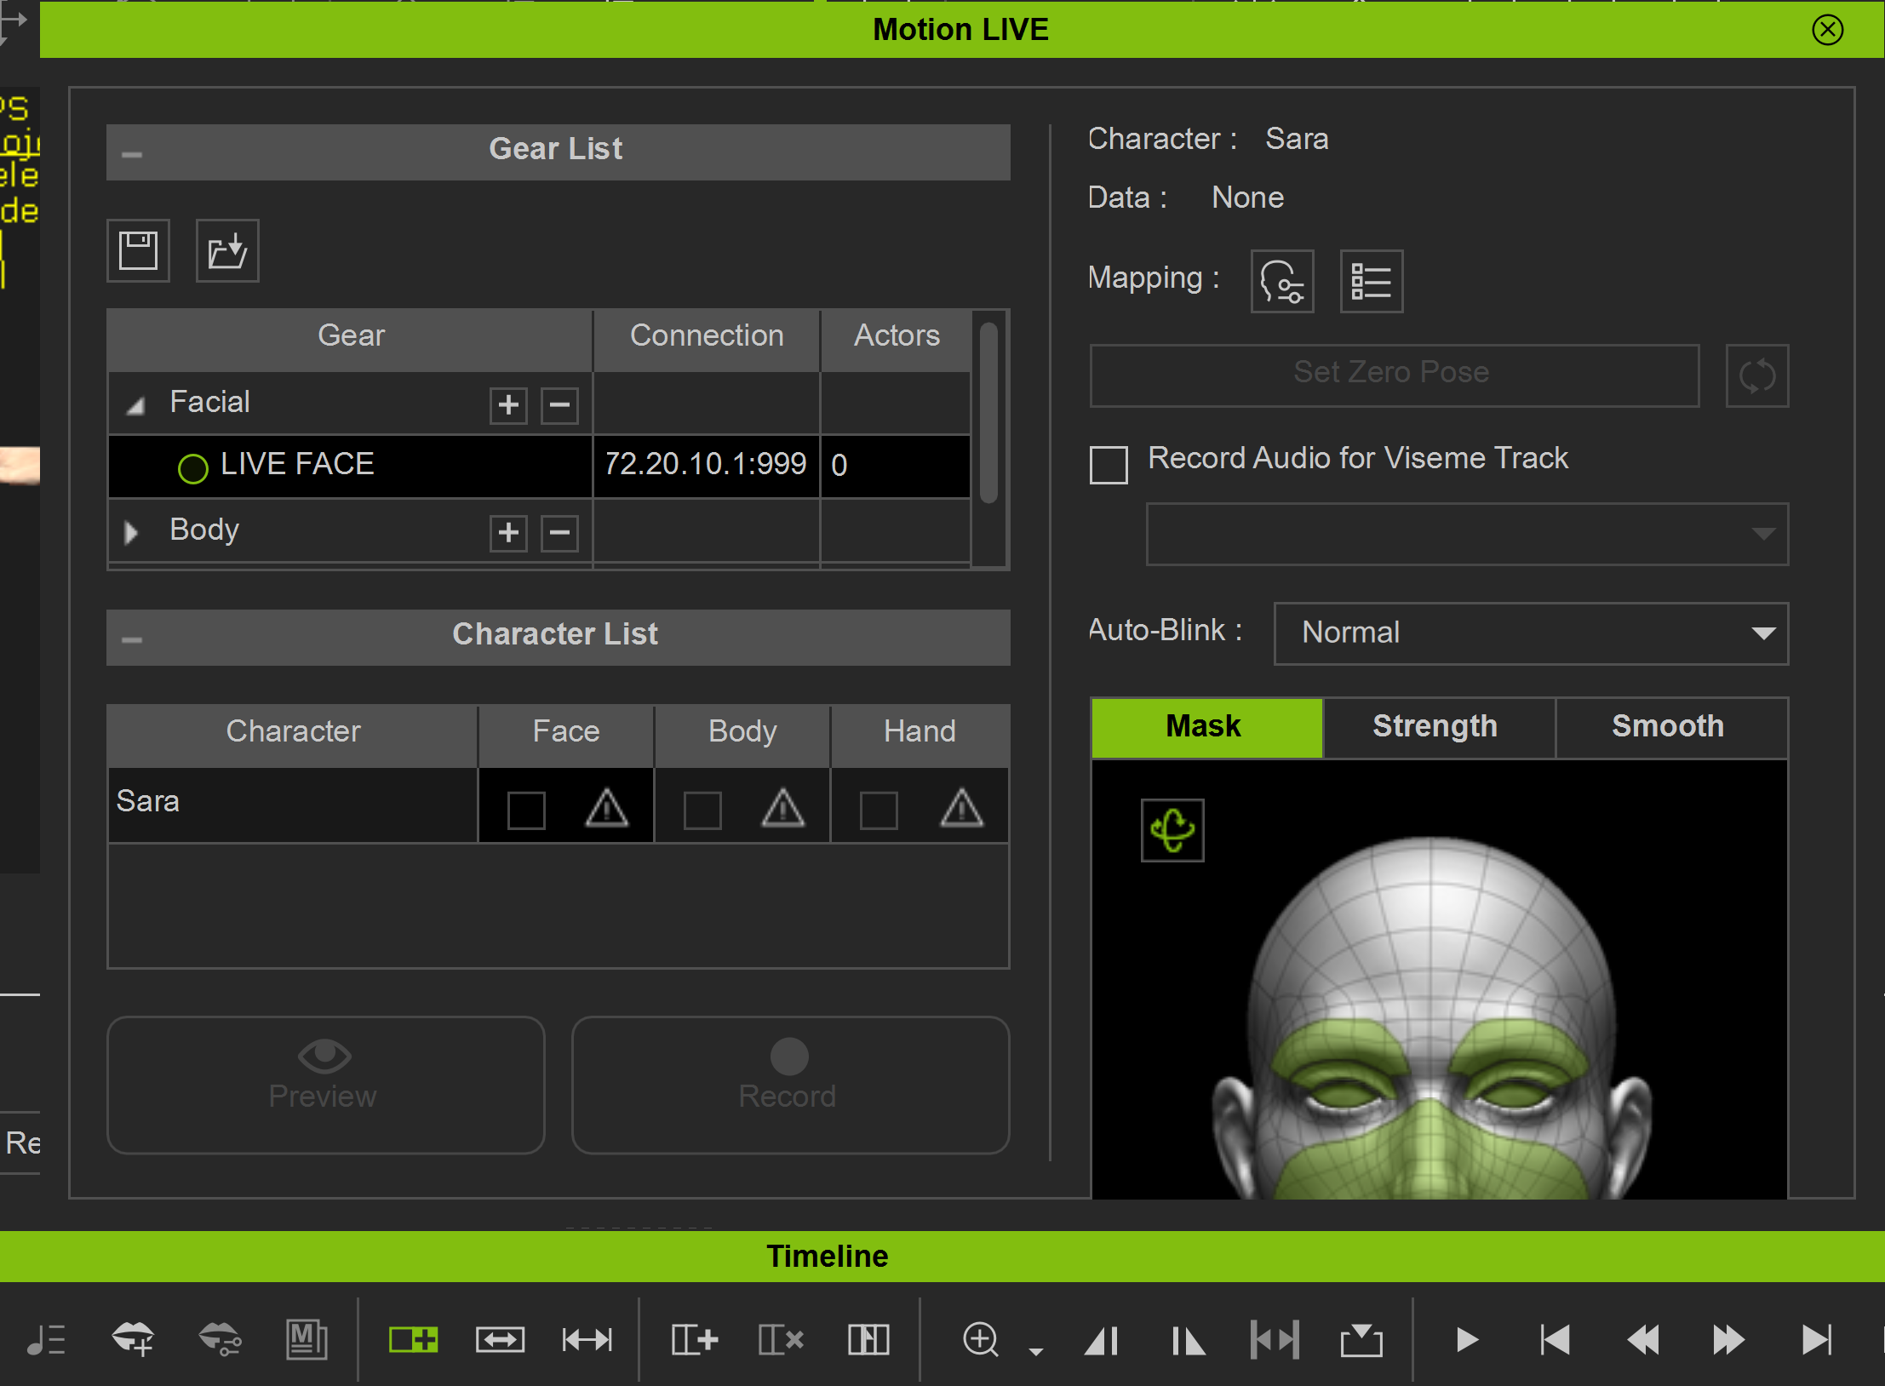Check Sara's Face checkbox
This screenshot has width=1885, height=1386.
(x=525, y=810)
